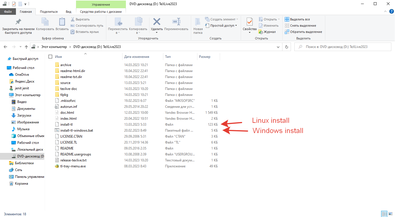This screenshot has width=395, height=217.
Task: Sort by the Тип column header
Action: coord(168,57)
